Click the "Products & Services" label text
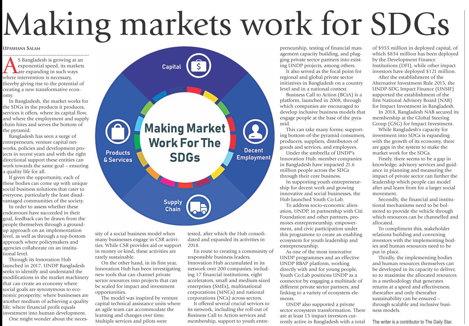The height and width of the screenshot is (326, 469). pyautogui.click(x=118, y=156)
